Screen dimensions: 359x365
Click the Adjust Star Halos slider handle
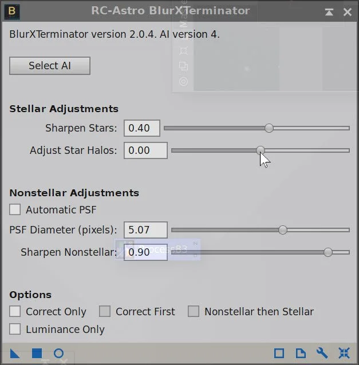click(x=261, y=150)
